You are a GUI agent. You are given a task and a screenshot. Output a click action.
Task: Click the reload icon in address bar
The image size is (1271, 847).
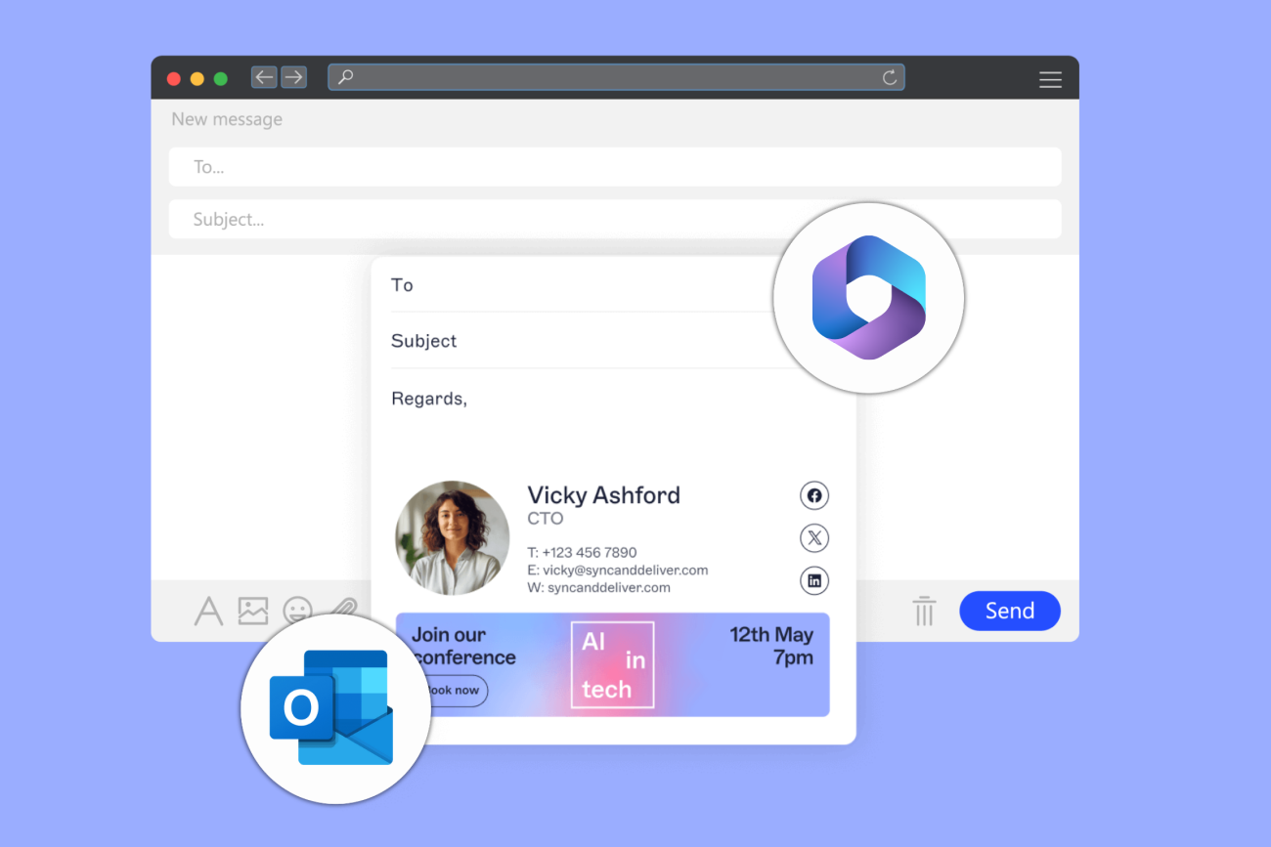tap(889, 78)
